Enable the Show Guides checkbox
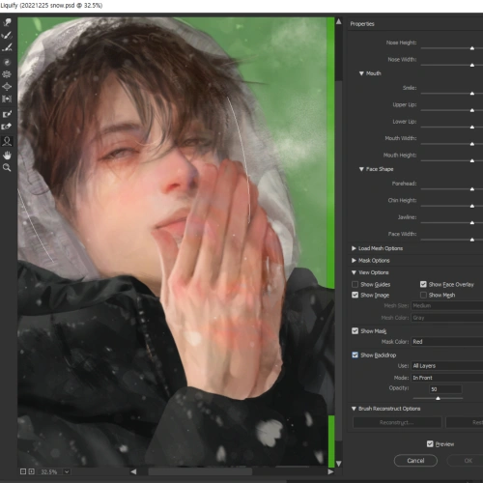The image size is (483, 483). (355, 284)
